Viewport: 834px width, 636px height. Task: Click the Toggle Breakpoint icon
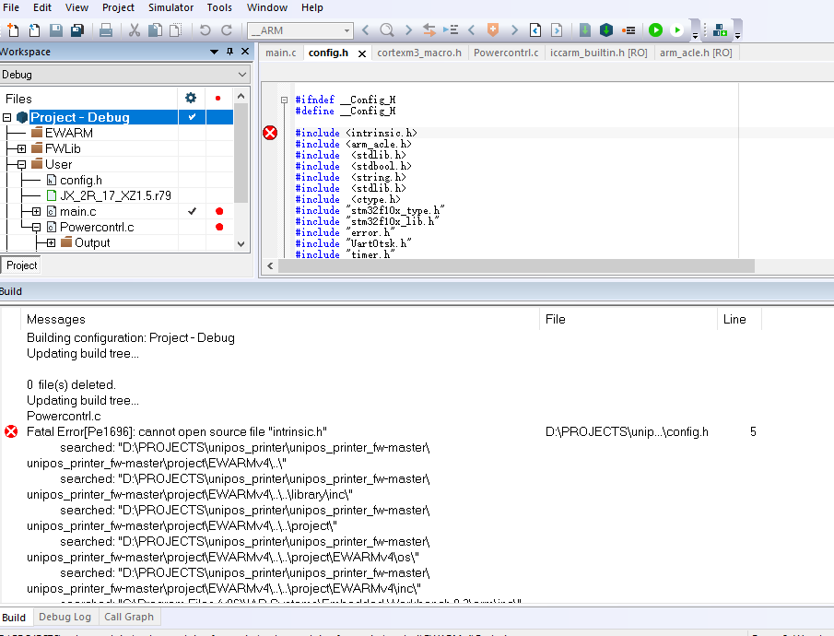(628, 30)
